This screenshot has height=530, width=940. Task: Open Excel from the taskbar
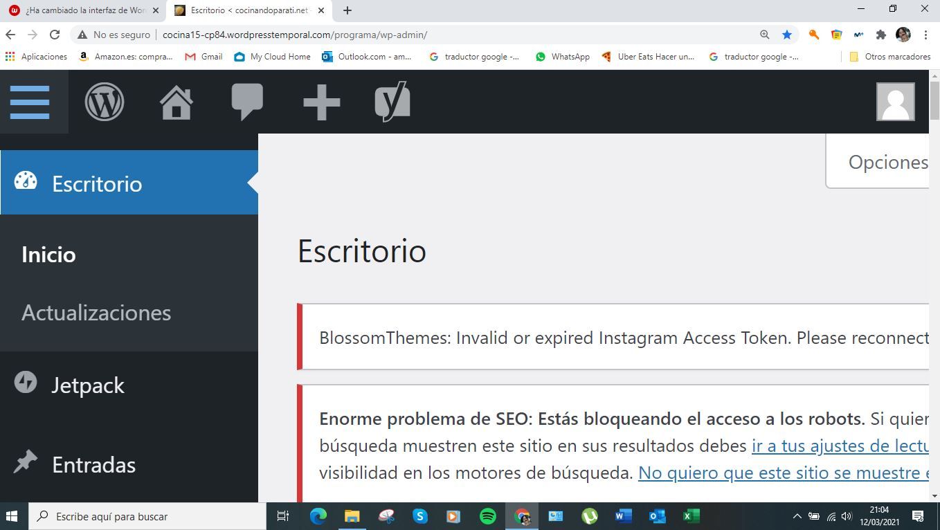click(692, 516)
